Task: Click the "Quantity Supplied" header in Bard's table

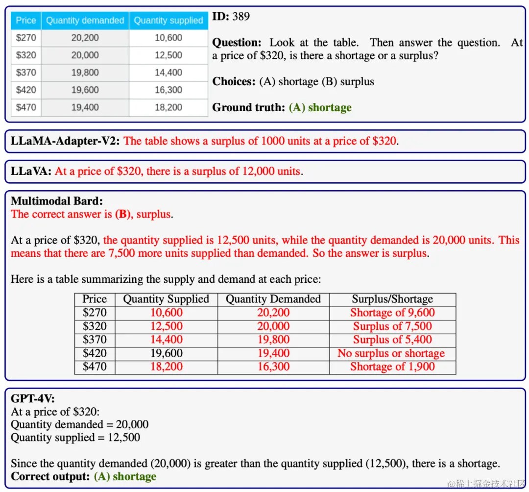Action: pos(166,299)
